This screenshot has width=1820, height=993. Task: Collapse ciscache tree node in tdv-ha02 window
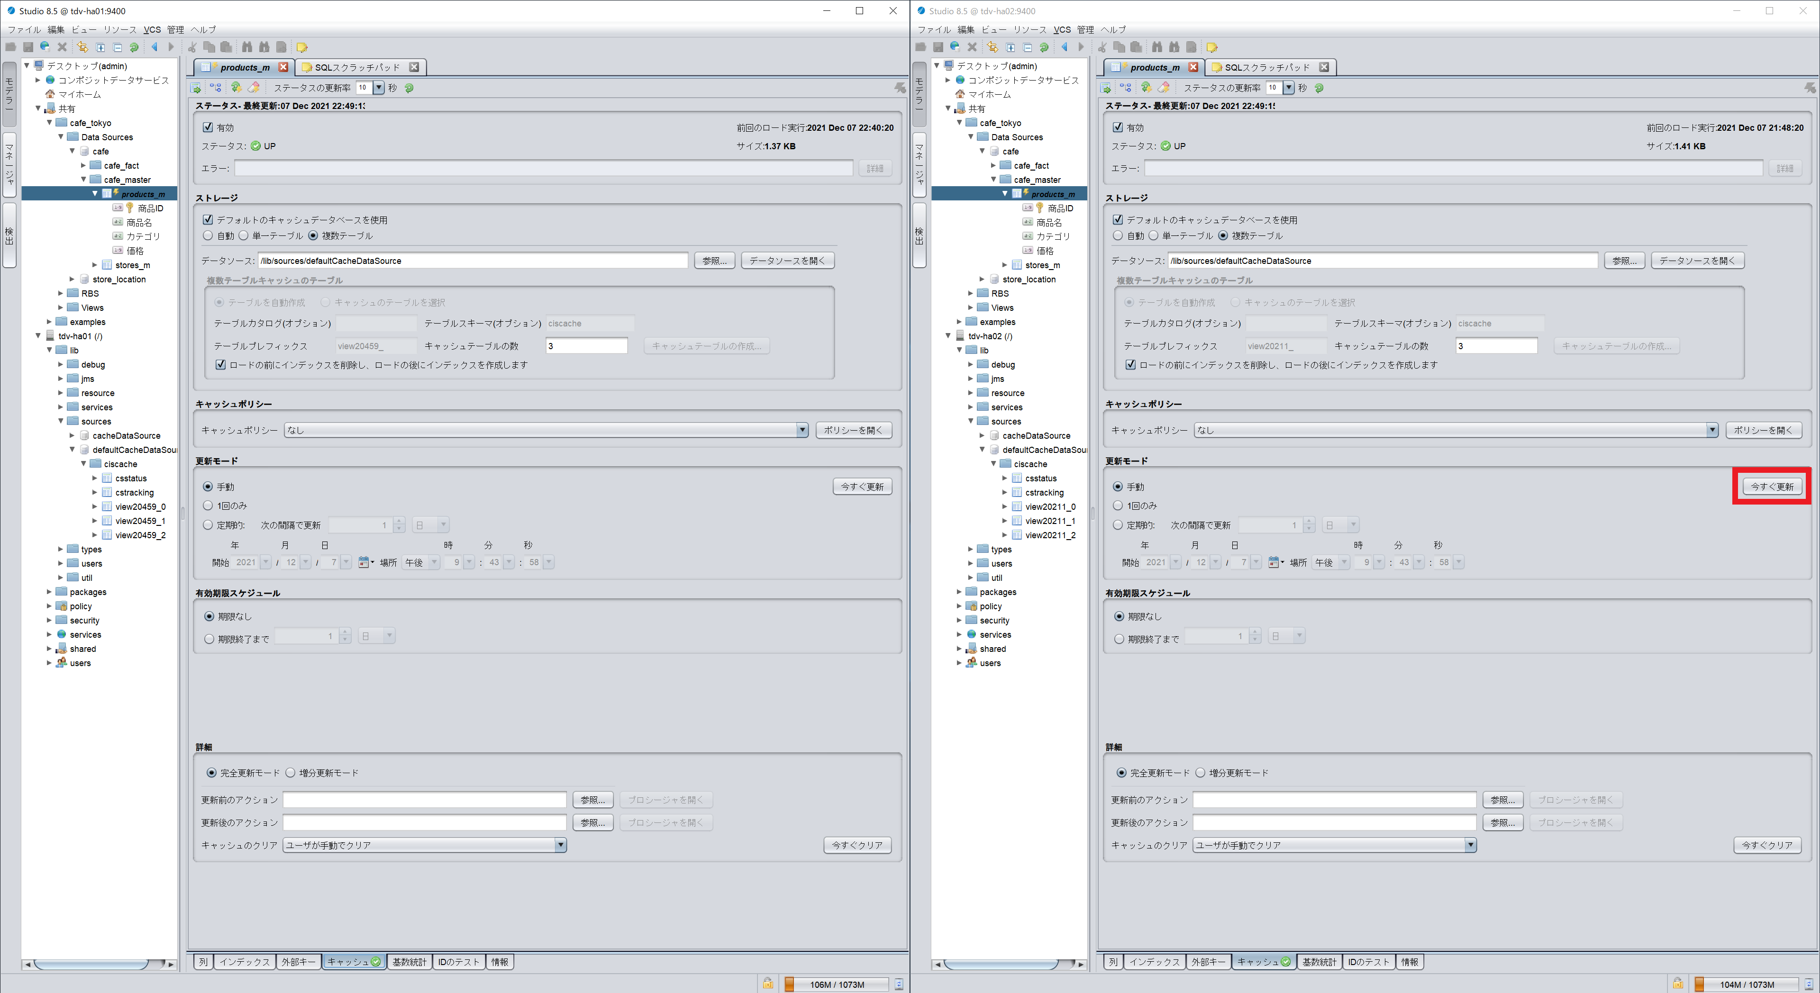[x=993, y=464]
